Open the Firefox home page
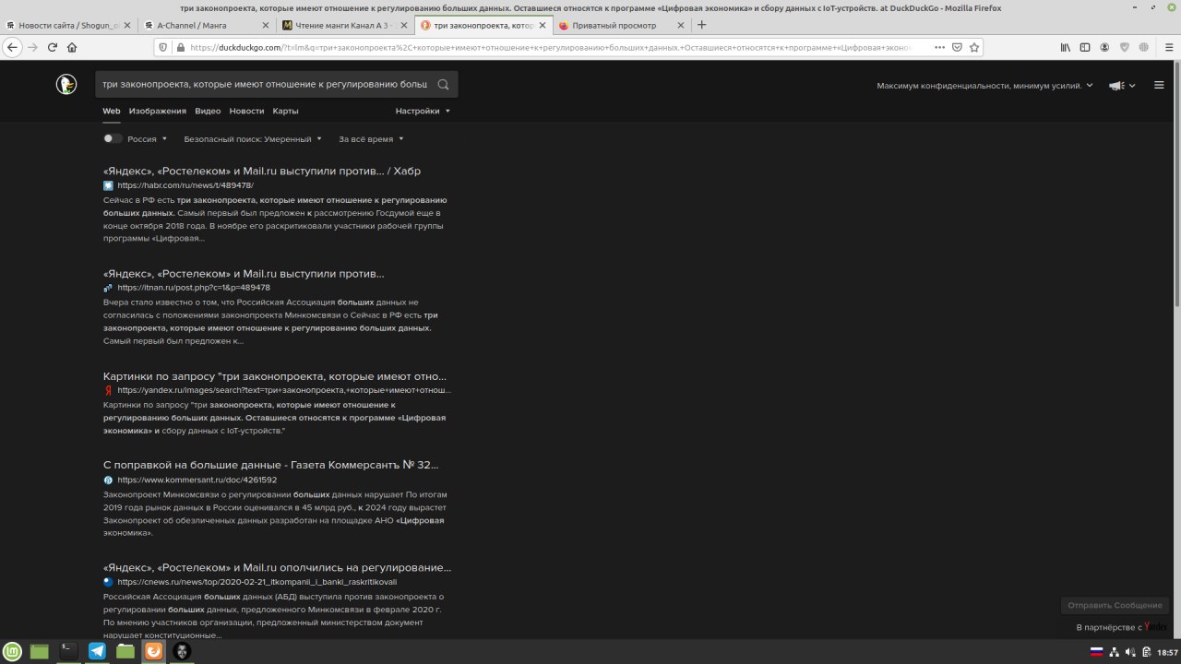The height and width of the screenshot is (664, 1181). [x=72, y=47]
